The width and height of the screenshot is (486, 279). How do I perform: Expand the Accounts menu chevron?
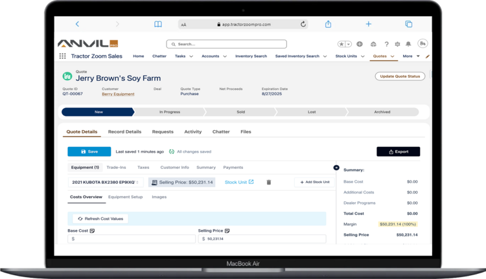tap(224, 56)
